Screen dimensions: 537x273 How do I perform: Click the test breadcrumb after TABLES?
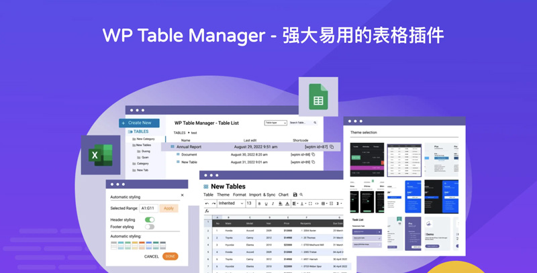coord(194,133)
